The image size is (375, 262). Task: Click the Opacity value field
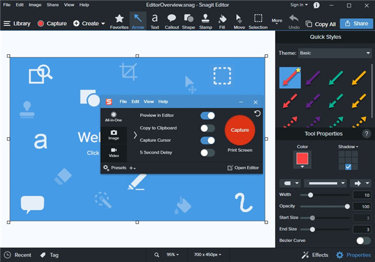click(x=362, y=206)
